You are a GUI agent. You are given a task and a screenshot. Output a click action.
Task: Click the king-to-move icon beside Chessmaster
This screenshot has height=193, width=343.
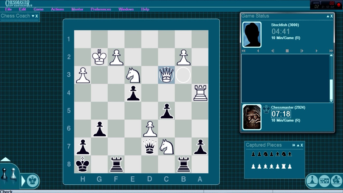266,109
